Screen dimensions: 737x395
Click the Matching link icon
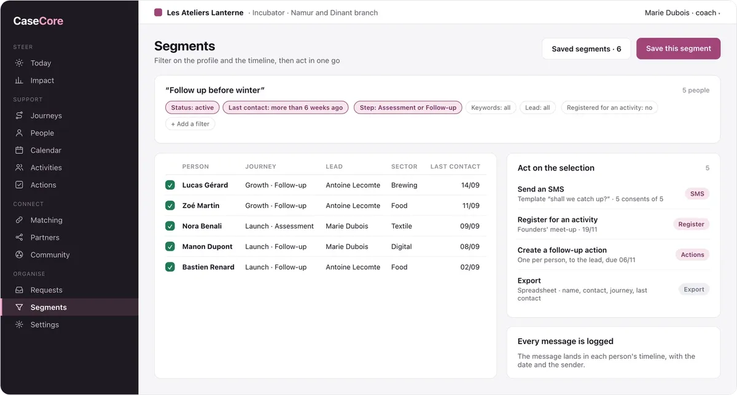pos(19,220)
